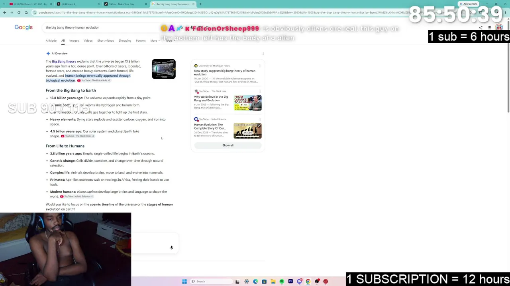Open Human Evolution: The Complete Story video link
Viewport: 510px width, 286px height.
[210, 127]
